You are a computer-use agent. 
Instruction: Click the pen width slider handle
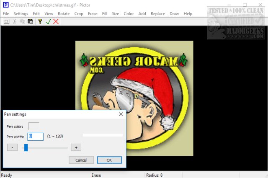click(26, 147)
